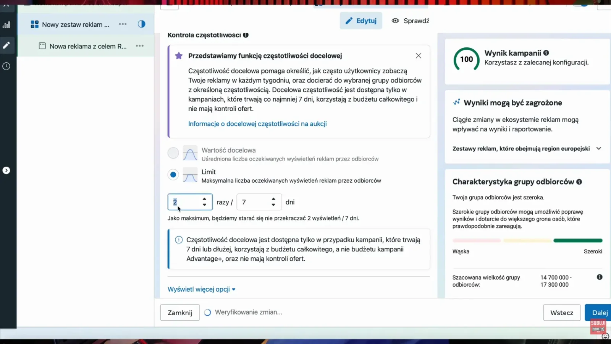Open the charts overview sidebar icon

click(6, 25)
